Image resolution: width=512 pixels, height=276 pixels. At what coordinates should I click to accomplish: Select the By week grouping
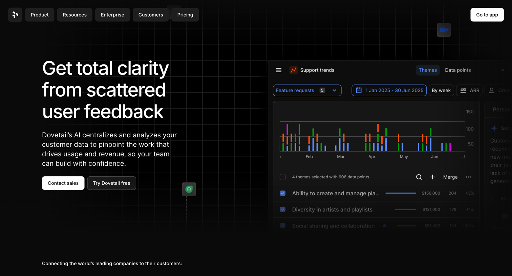coord(441,91)
